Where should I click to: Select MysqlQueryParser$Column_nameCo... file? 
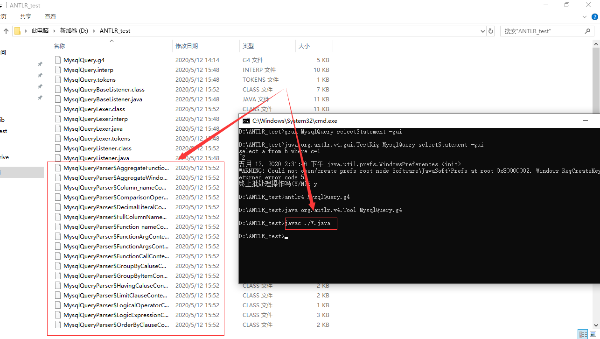tap(116, 187)
